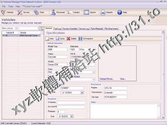Select the 2008 Chevrolet Camaro list row
The width and height of the screenshot is (167, 125).
(21, 35)
